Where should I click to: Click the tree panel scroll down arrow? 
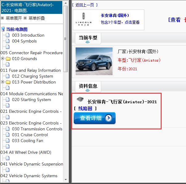click(x=66, y=180)
